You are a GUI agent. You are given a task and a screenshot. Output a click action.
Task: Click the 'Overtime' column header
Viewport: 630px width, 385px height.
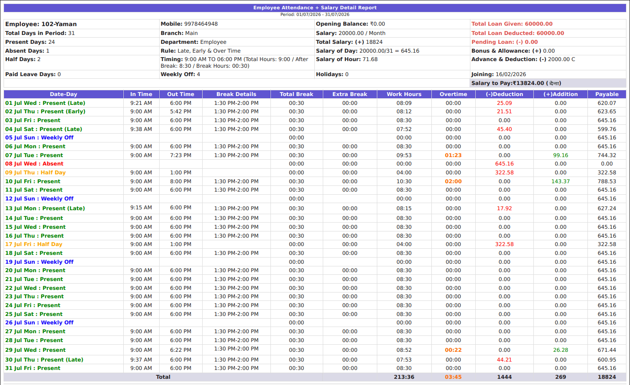tap(453, 94)
